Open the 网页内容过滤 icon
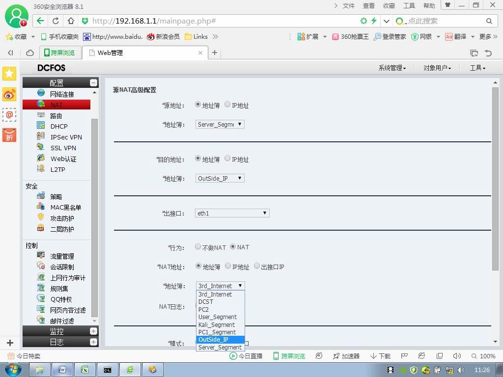This screenshot has width=503, height=377. tap(41, 309)
